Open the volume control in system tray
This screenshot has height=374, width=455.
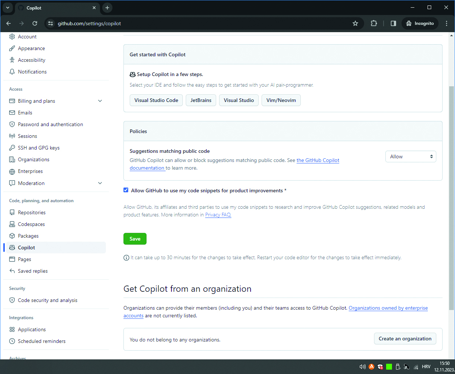(x=362, y=367)
